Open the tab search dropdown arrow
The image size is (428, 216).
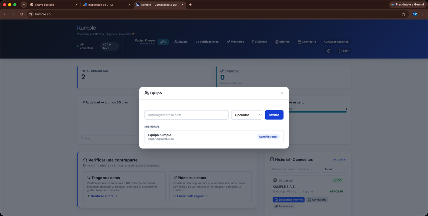click(24, 5)
